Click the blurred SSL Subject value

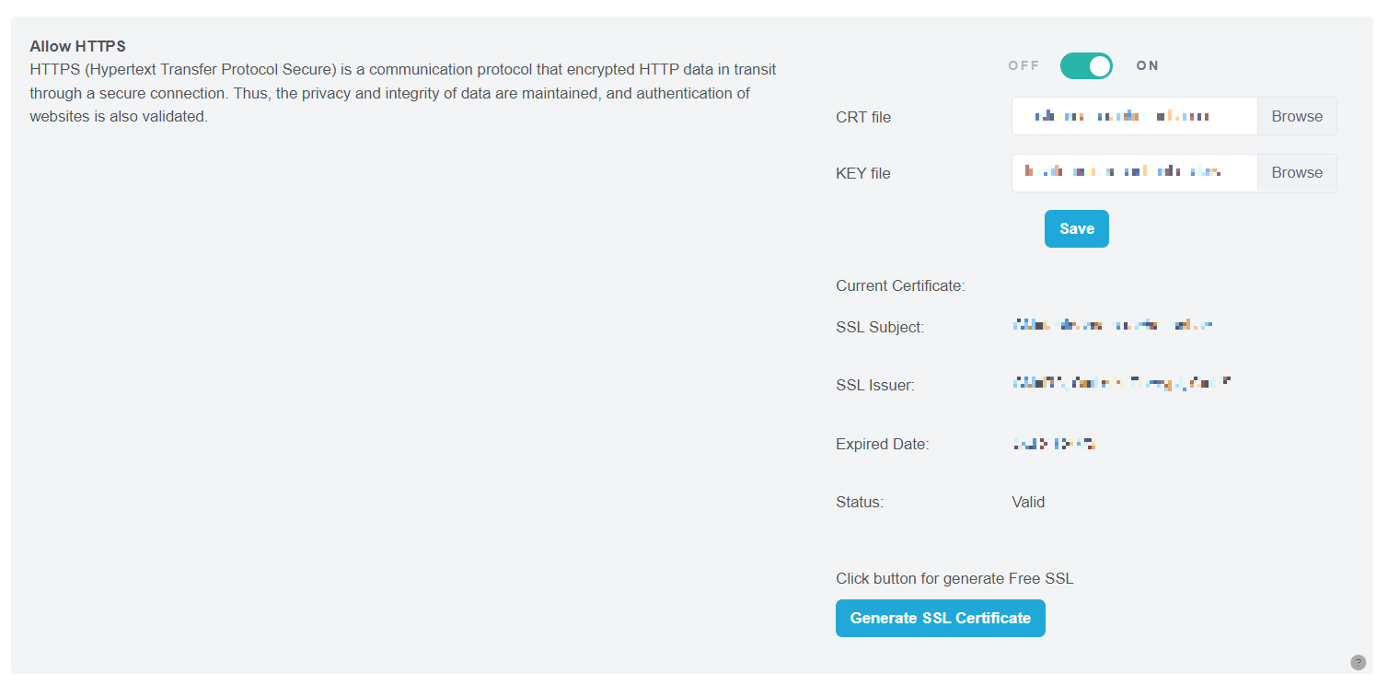click(x=1112, y=326)
